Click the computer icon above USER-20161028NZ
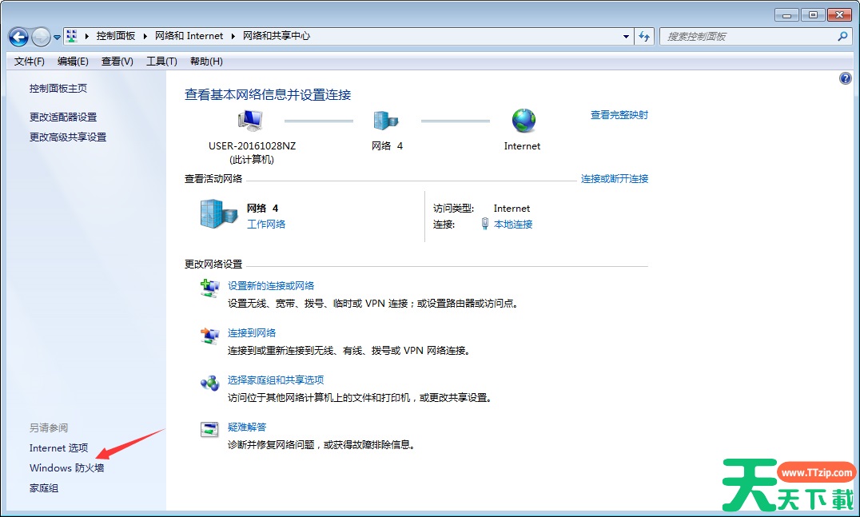Image resolution: width=860 pixels, height=517 pixels. (x=250, y=121)
